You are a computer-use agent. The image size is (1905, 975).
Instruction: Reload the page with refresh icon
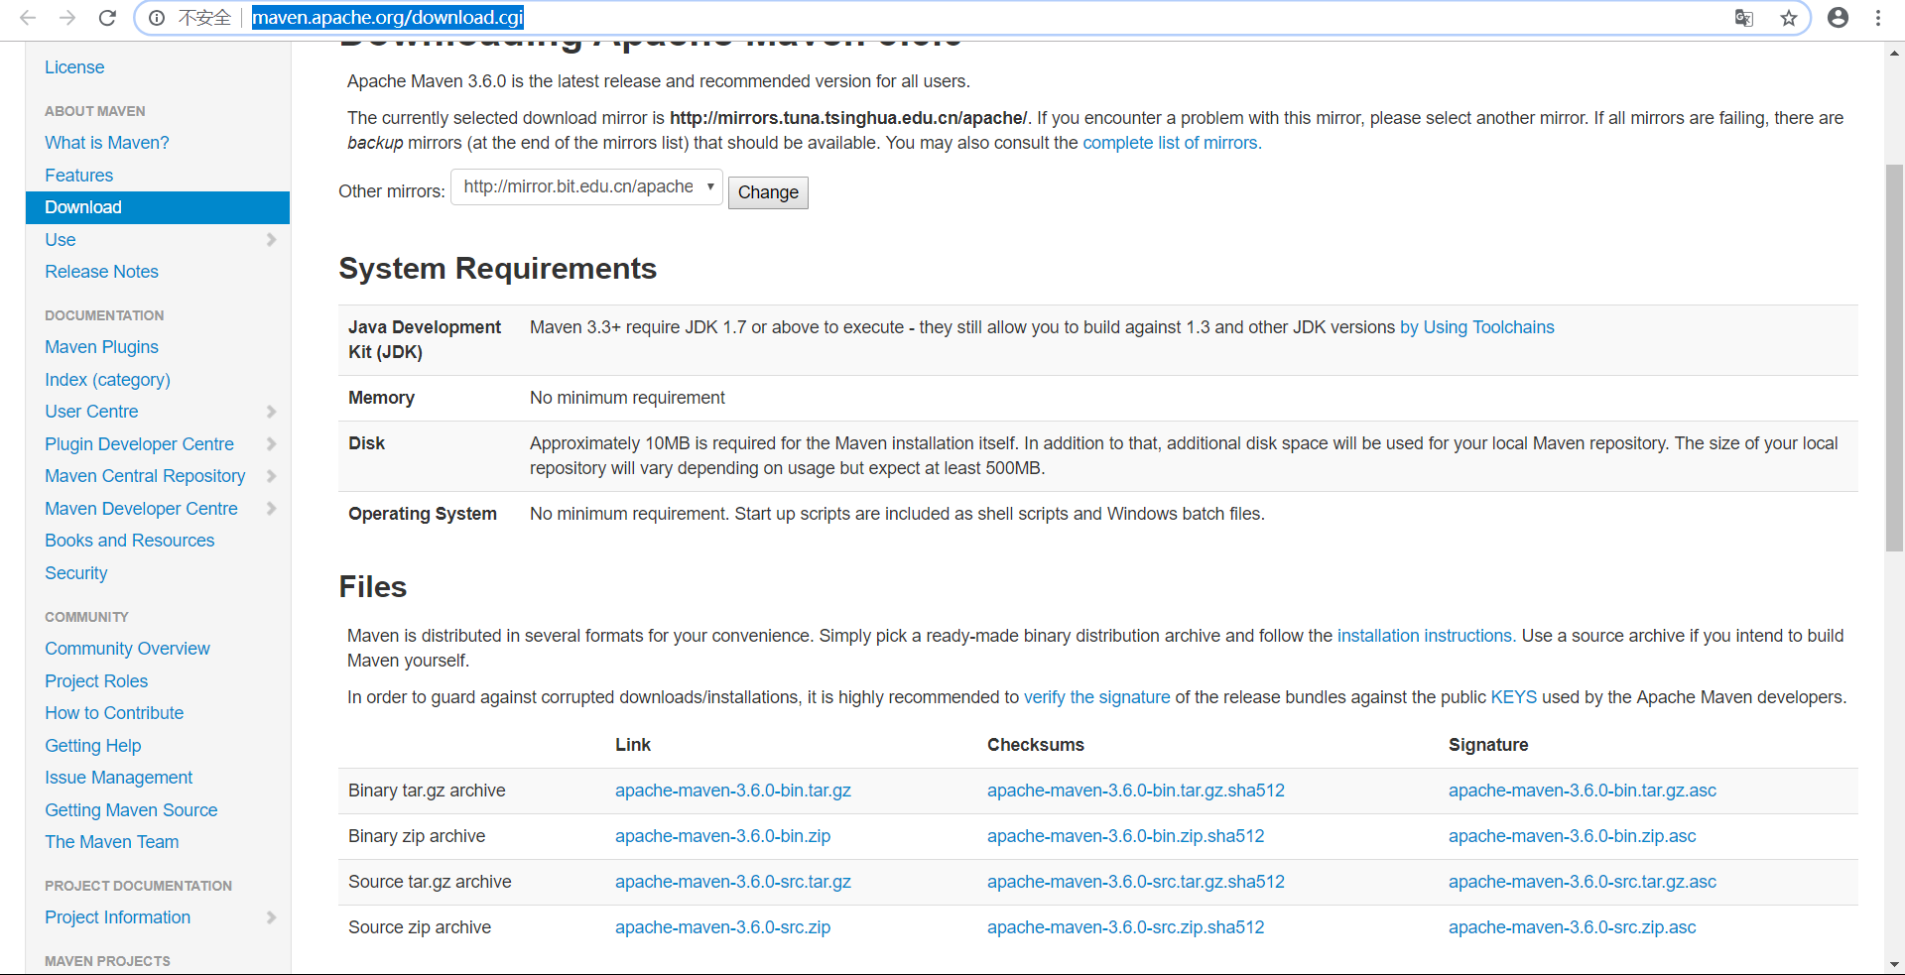(x=107, y=18)
